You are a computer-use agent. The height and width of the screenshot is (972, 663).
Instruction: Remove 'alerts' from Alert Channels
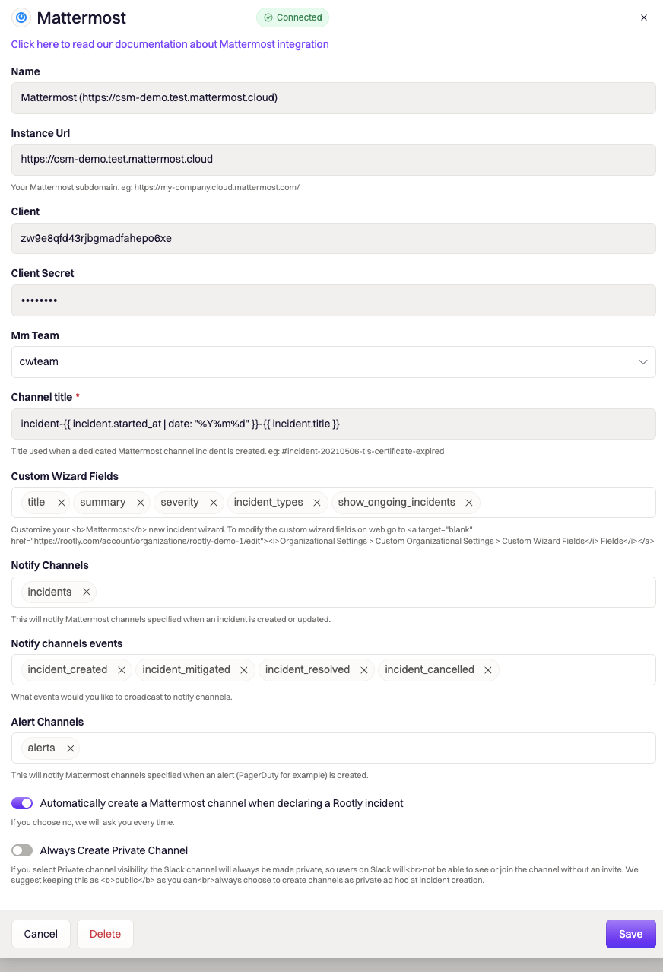[71, 748]
